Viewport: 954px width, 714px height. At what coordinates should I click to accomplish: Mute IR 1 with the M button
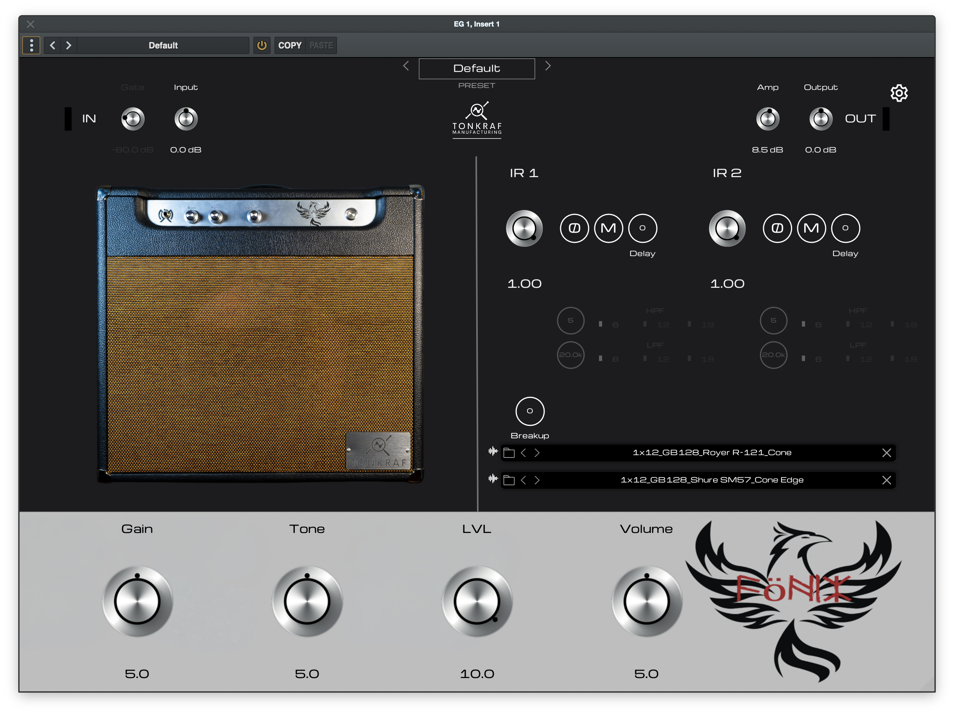[608, 228]
